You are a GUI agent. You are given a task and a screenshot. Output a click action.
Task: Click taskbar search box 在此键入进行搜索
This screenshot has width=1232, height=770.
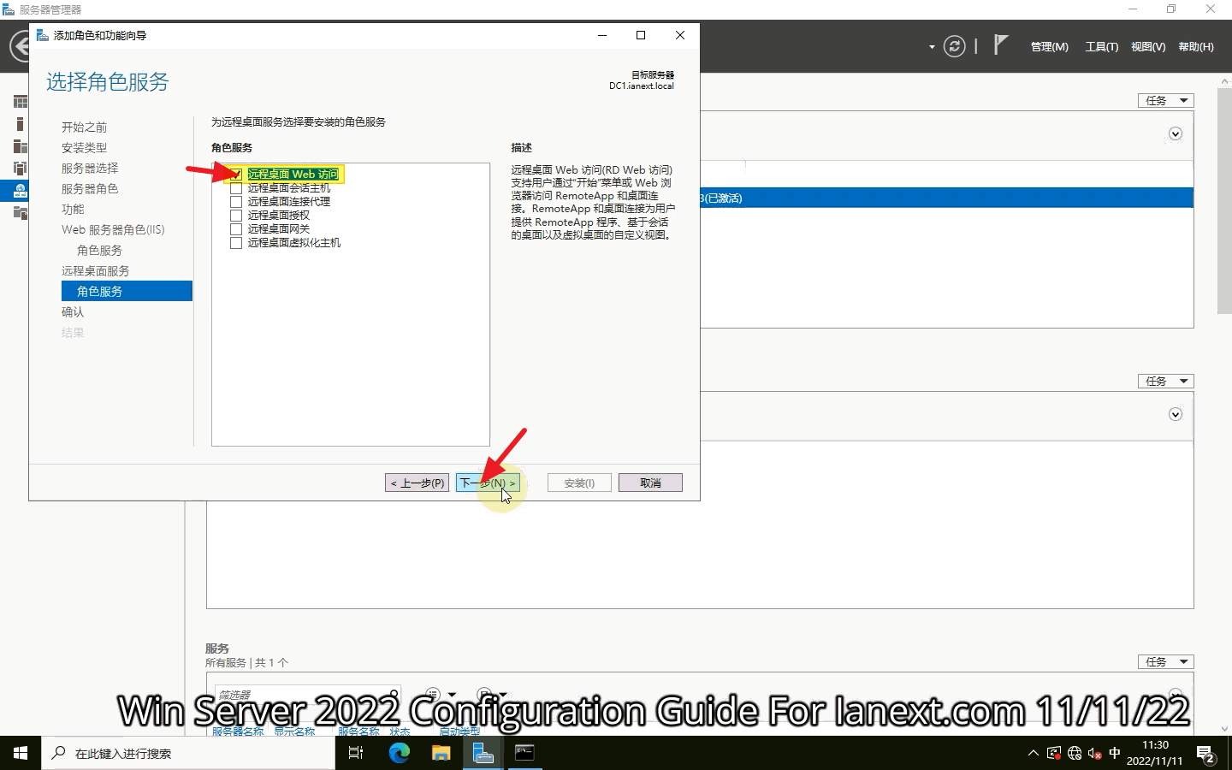click(188, 753)
